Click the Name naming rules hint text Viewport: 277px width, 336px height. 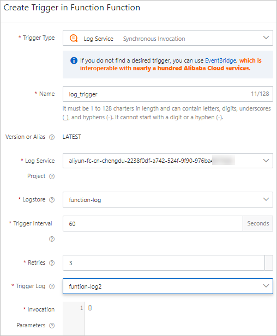pyautogui.click(x=166, y=113)
